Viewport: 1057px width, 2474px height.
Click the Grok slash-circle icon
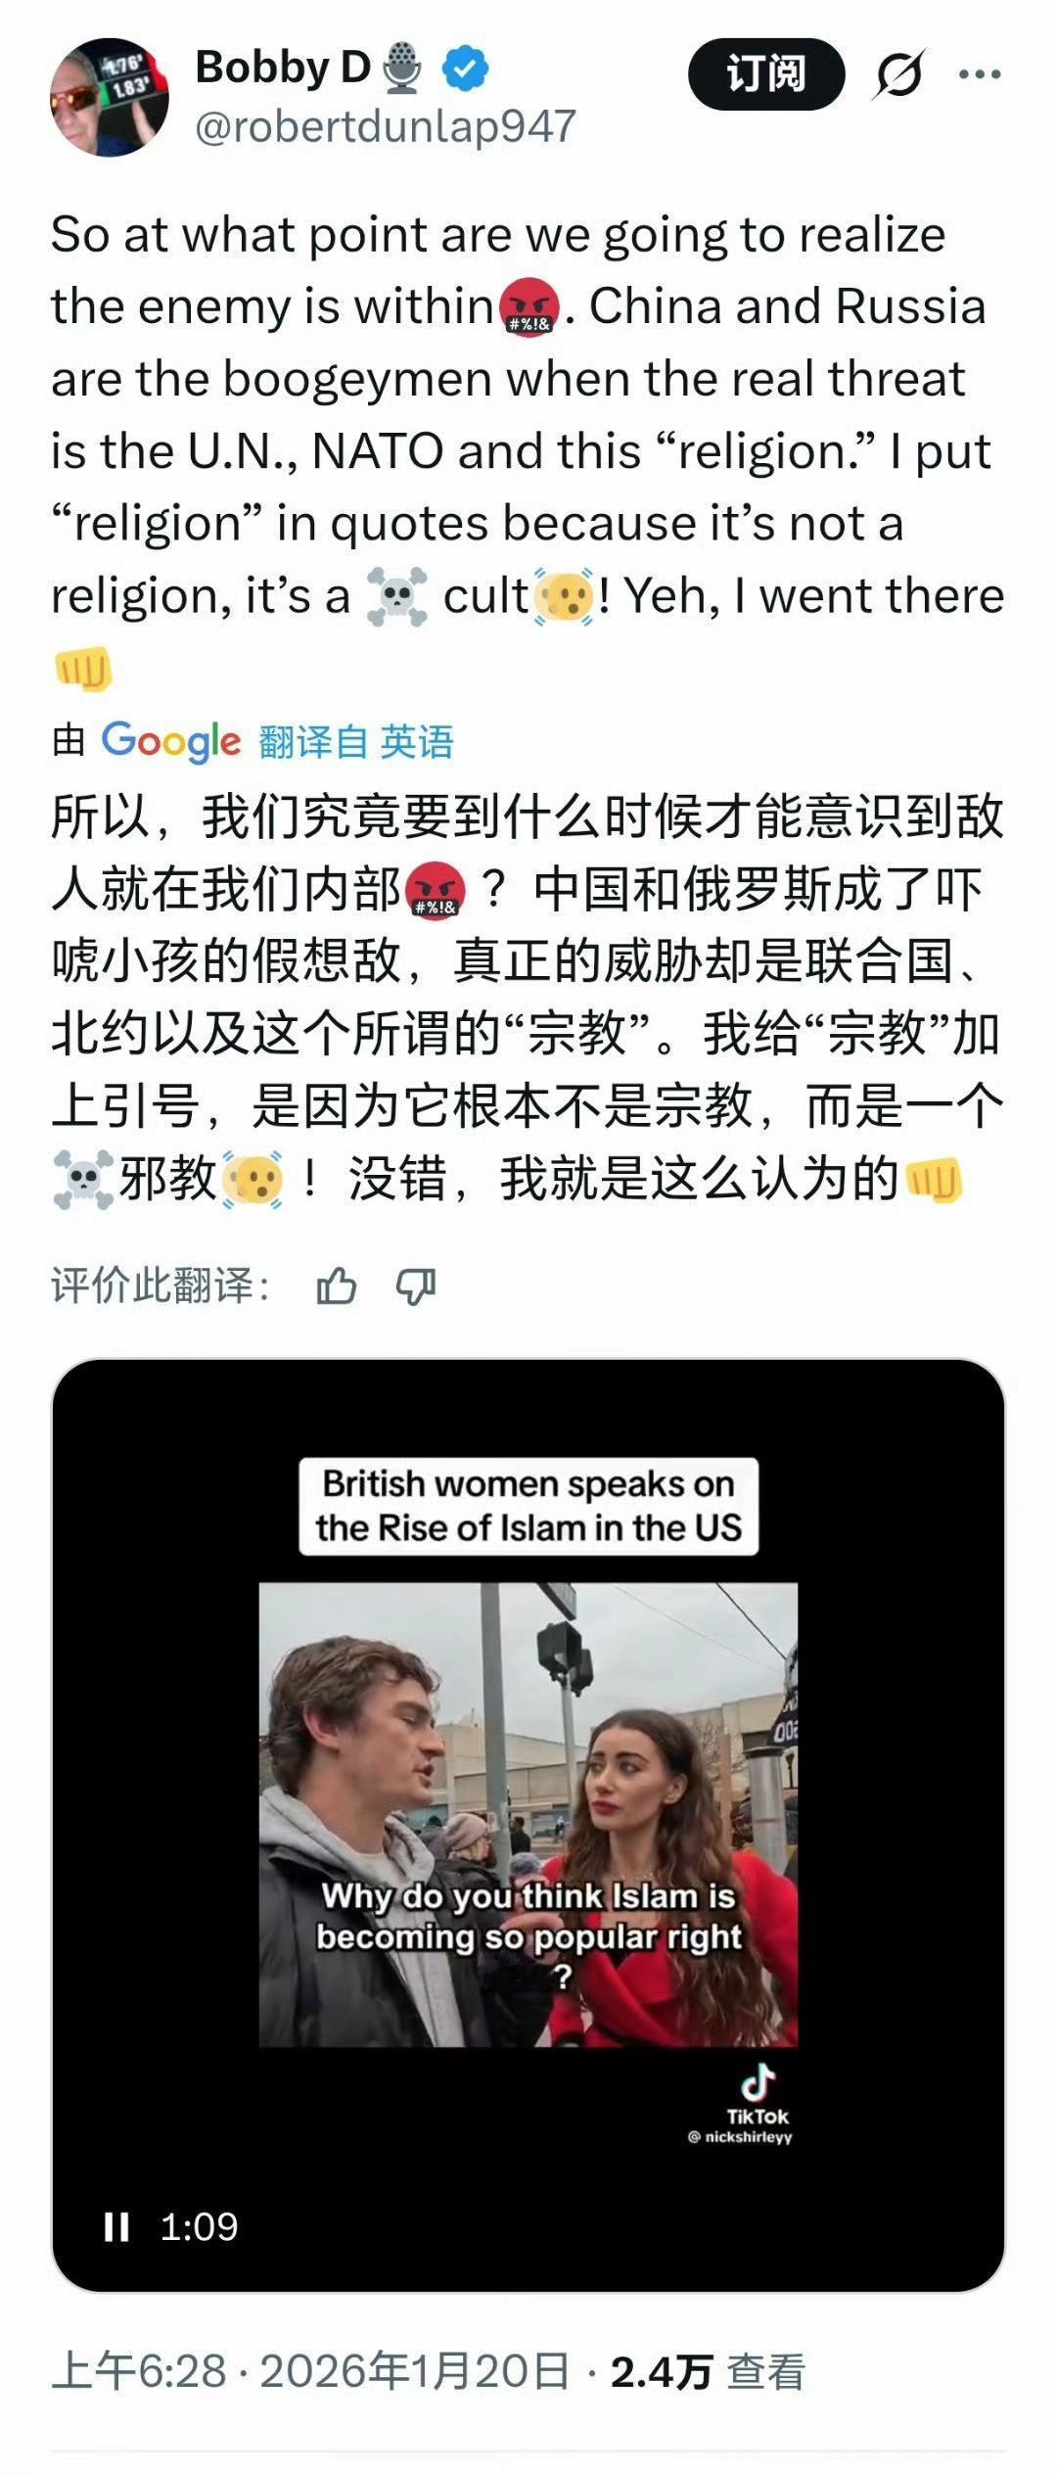tap(897, 74)
